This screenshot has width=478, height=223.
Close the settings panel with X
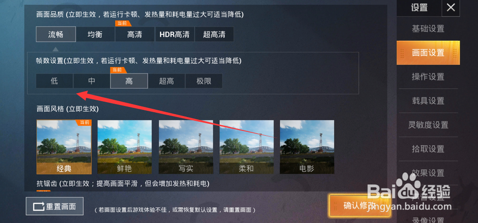451,8
